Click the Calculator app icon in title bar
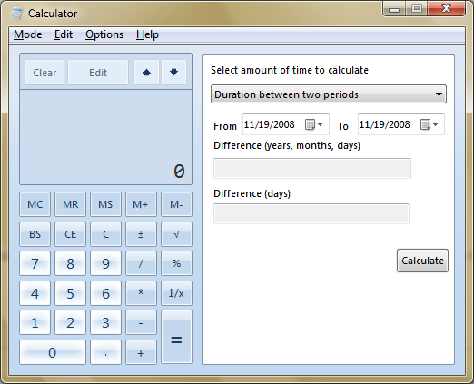Screen dimensions: 474x384 coord(16,14)
